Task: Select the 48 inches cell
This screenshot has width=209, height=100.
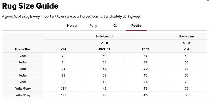Action: [104, 95]
